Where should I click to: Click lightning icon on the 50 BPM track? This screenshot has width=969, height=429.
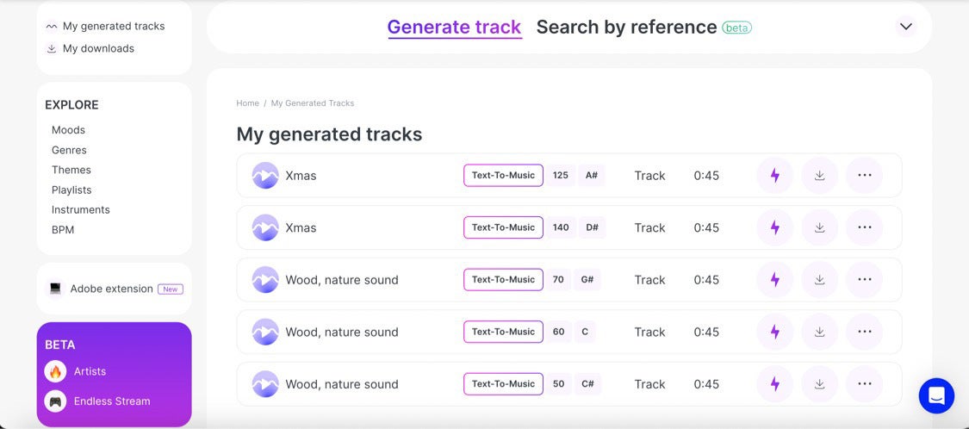774,384
